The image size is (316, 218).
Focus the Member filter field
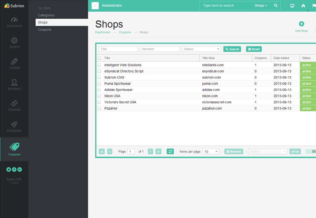coord(160,49)
